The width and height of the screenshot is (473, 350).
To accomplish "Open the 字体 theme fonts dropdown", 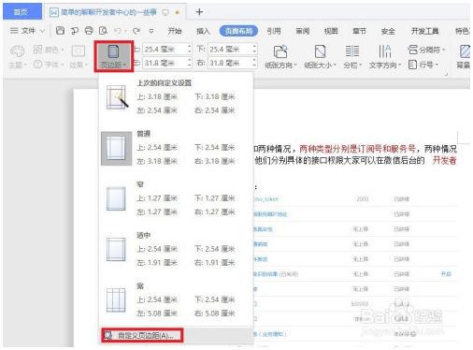I will [49, 65].
